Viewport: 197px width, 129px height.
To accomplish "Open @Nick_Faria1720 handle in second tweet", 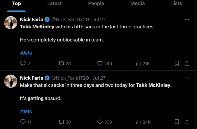I will pyautogui.click(x=70, y=78).
